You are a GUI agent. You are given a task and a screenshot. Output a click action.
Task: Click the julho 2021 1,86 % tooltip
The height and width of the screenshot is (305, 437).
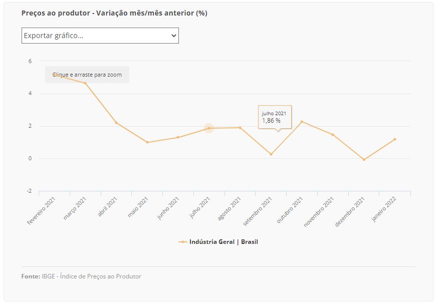pos(275,117)
